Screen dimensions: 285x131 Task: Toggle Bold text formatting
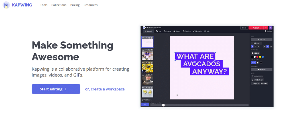pyautogui.click(x=252, y=46)
